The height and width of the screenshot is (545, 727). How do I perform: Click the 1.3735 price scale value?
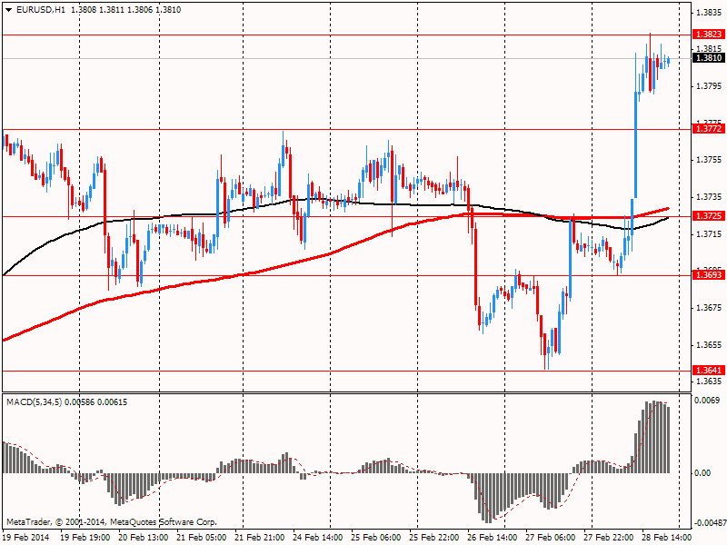tap(710, 197)
